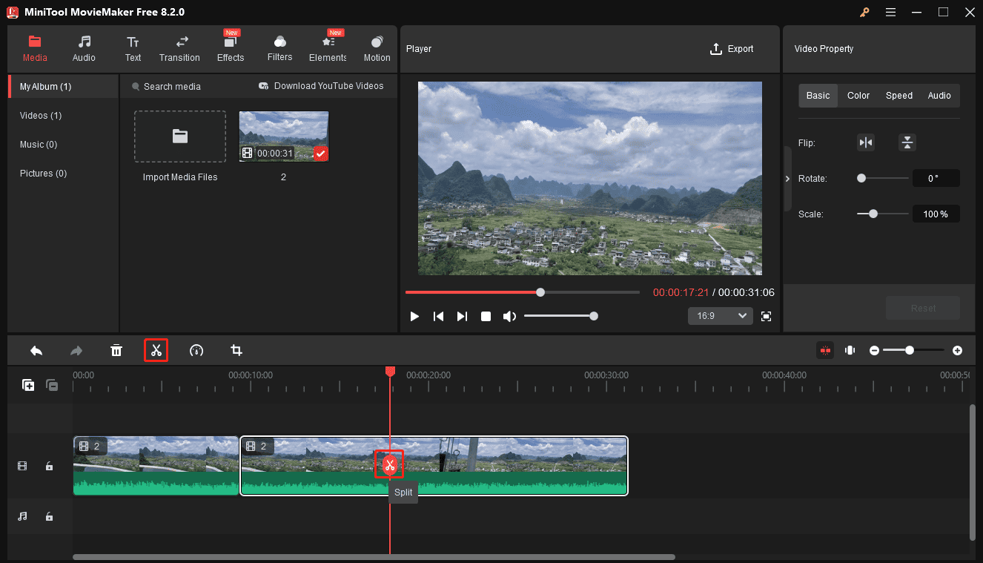
Task: Adjust the player volume slider
Action: [560, 316]
